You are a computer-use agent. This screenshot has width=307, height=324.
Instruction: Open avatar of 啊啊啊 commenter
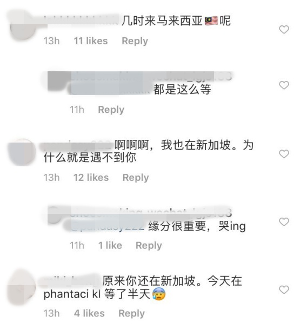pyautogui.click(x=22, y=152)
